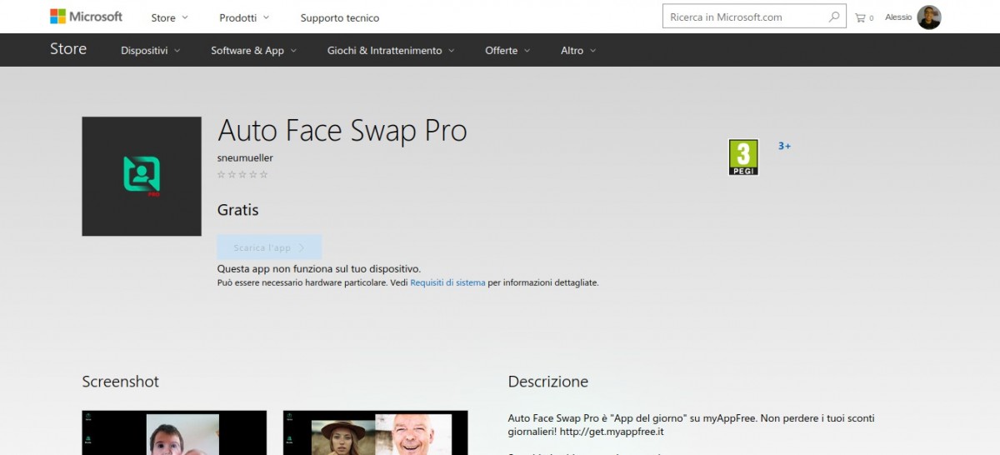
Task: Click the star rating row
Action: tap(242, 174)
